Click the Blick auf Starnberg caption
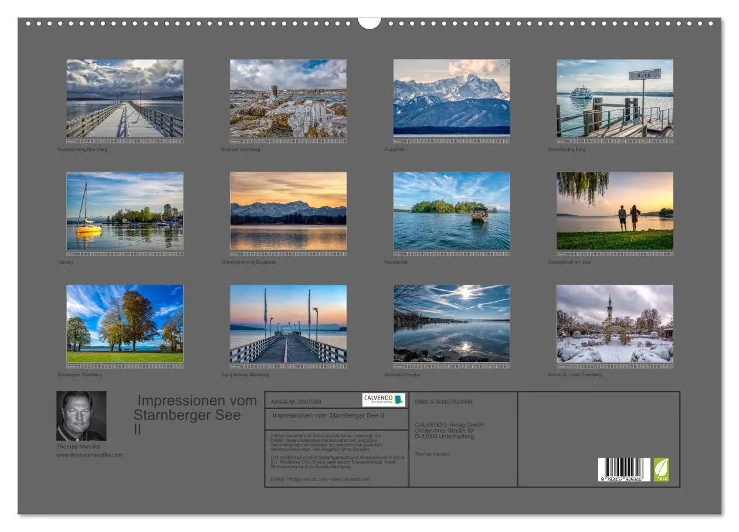This screenshot has height=532, width=739. pyautogui.click(x=240, y=149)
